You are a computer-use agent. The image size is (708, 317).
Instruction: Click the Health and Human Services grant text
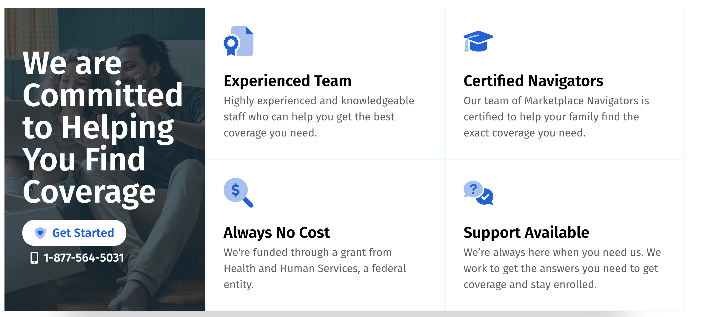(315, 268)
